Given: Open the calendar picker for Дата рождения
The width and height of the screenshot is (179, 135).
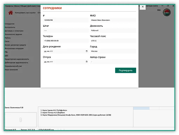Looking at the screenshot, I should pyautogui.click(x=87, y=51).
